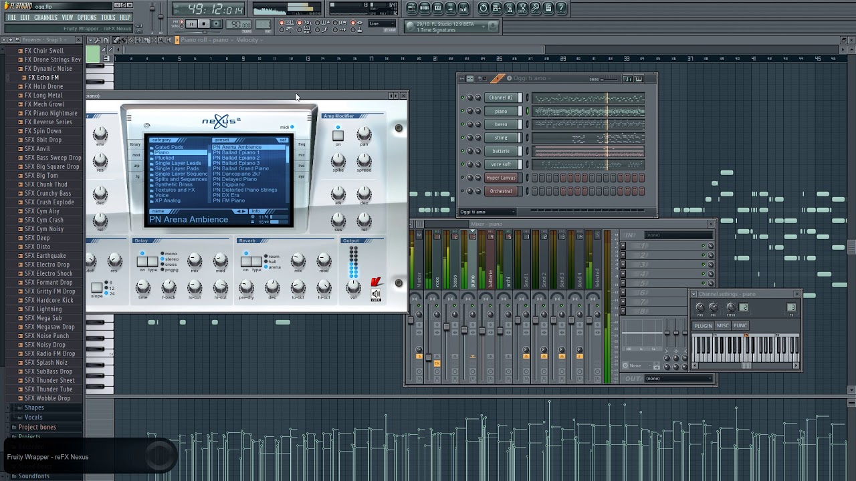This screenshot has width=856, height=481.
Task: Select the Paint brush tool
Action: 124,40
